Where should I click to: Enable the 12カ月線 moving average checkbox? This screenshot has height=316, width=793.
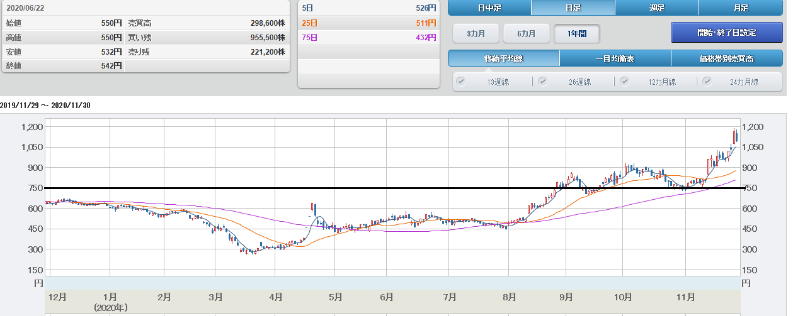pos(625,82)
